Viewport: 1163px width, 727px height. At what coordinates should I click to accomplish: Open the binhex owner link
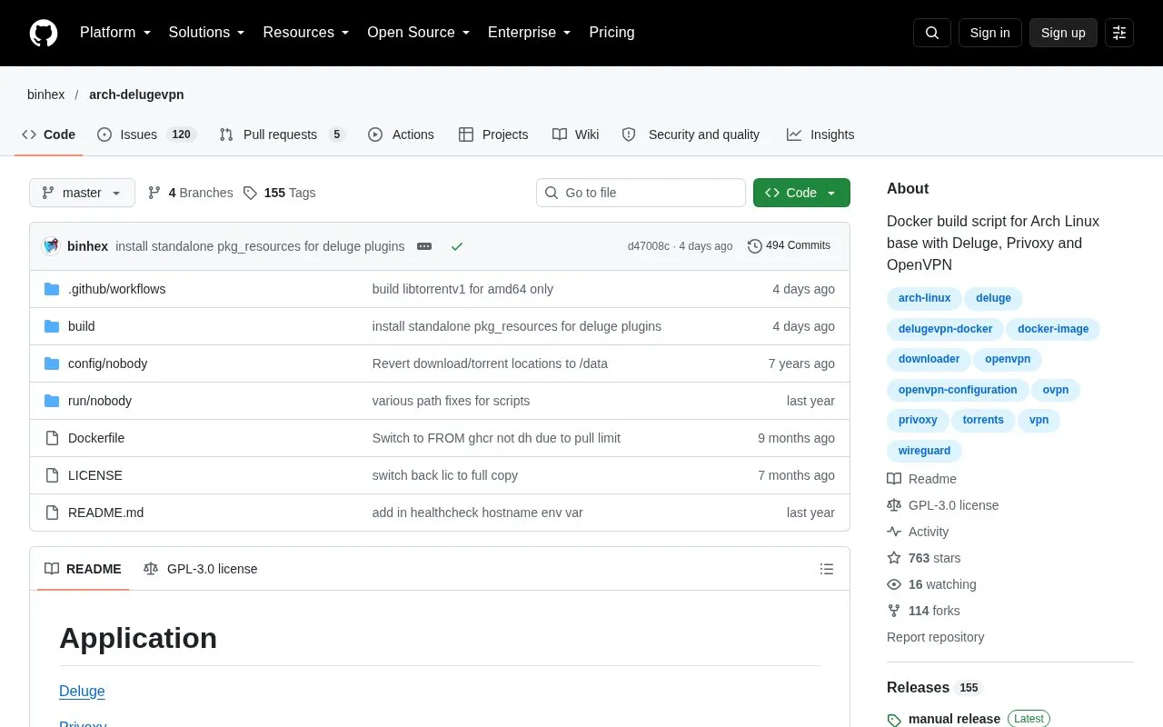pos(45,95)
